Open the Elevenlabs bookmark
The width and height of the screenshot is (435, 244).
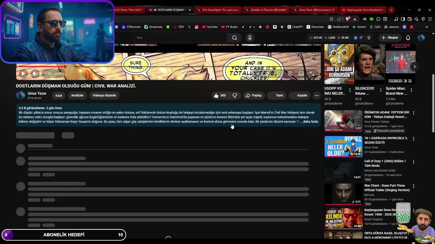click(x=315, y=27)
